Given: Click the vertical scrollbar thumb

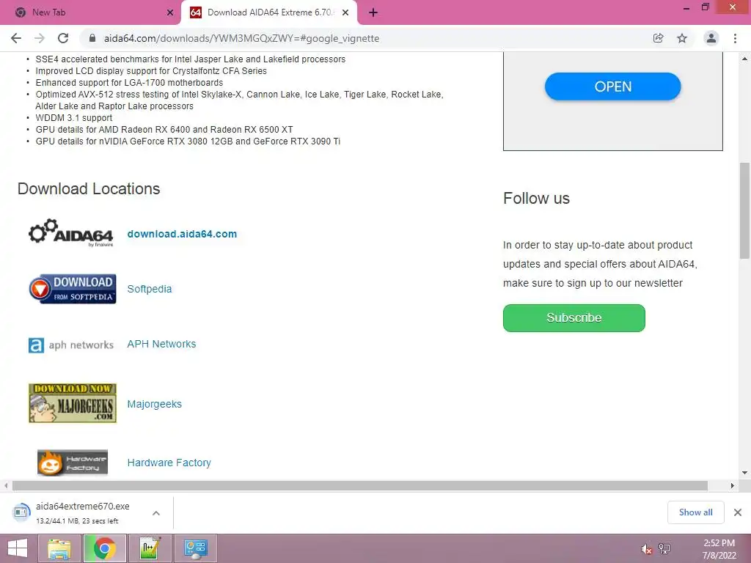Looking at the screenshot, I should [744, 210].
